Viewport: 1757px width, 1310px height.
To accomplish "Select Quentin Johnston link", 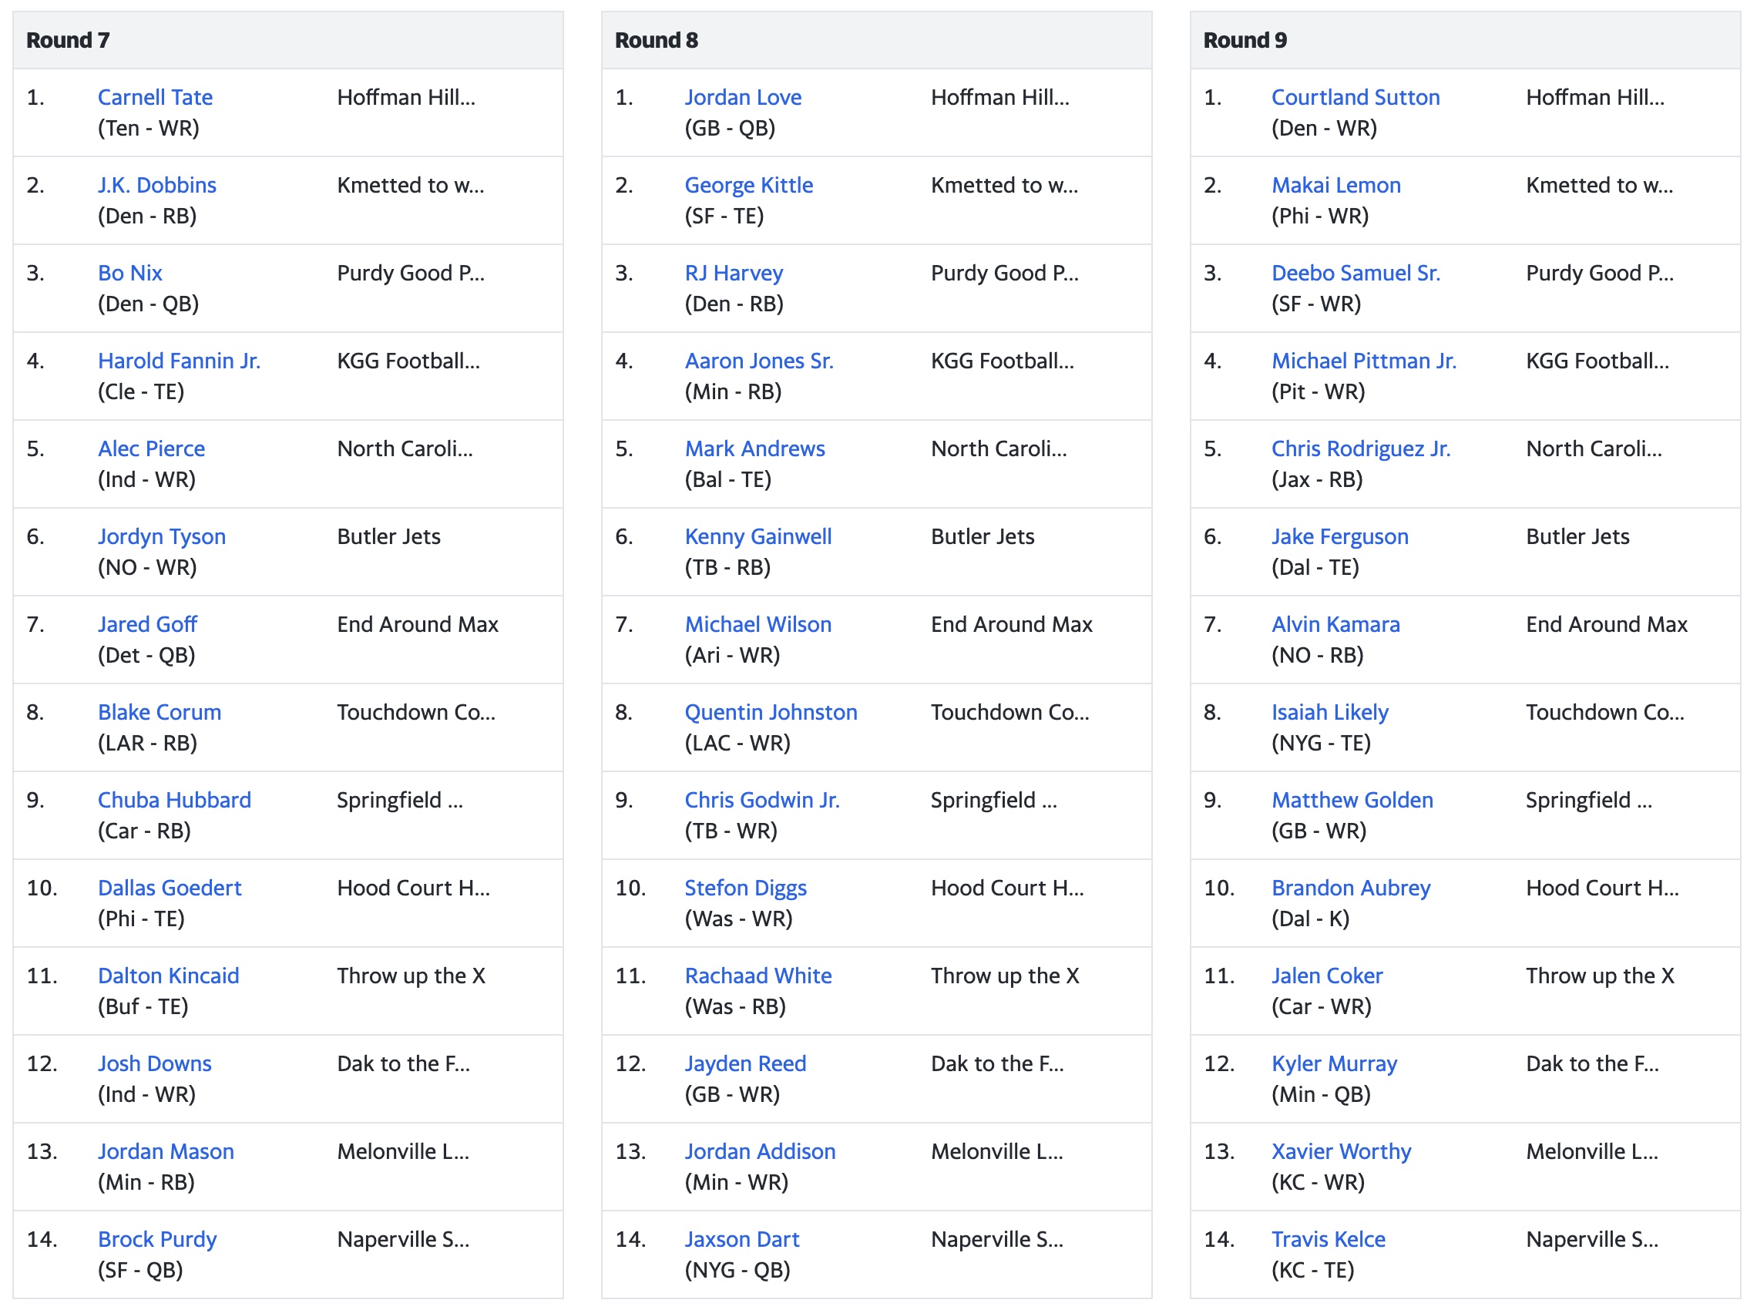I will tap(771, 712).
